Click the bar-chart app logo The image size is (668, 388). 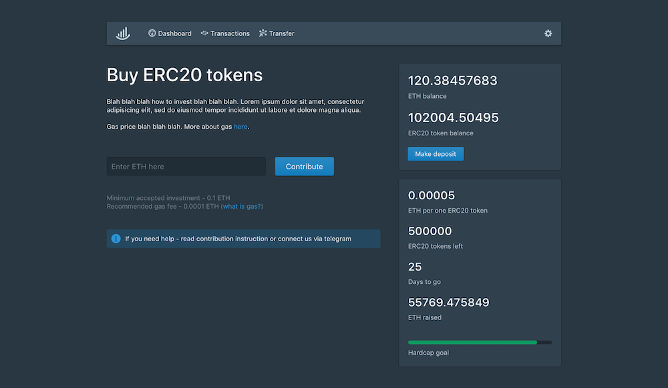click(123, 33)
